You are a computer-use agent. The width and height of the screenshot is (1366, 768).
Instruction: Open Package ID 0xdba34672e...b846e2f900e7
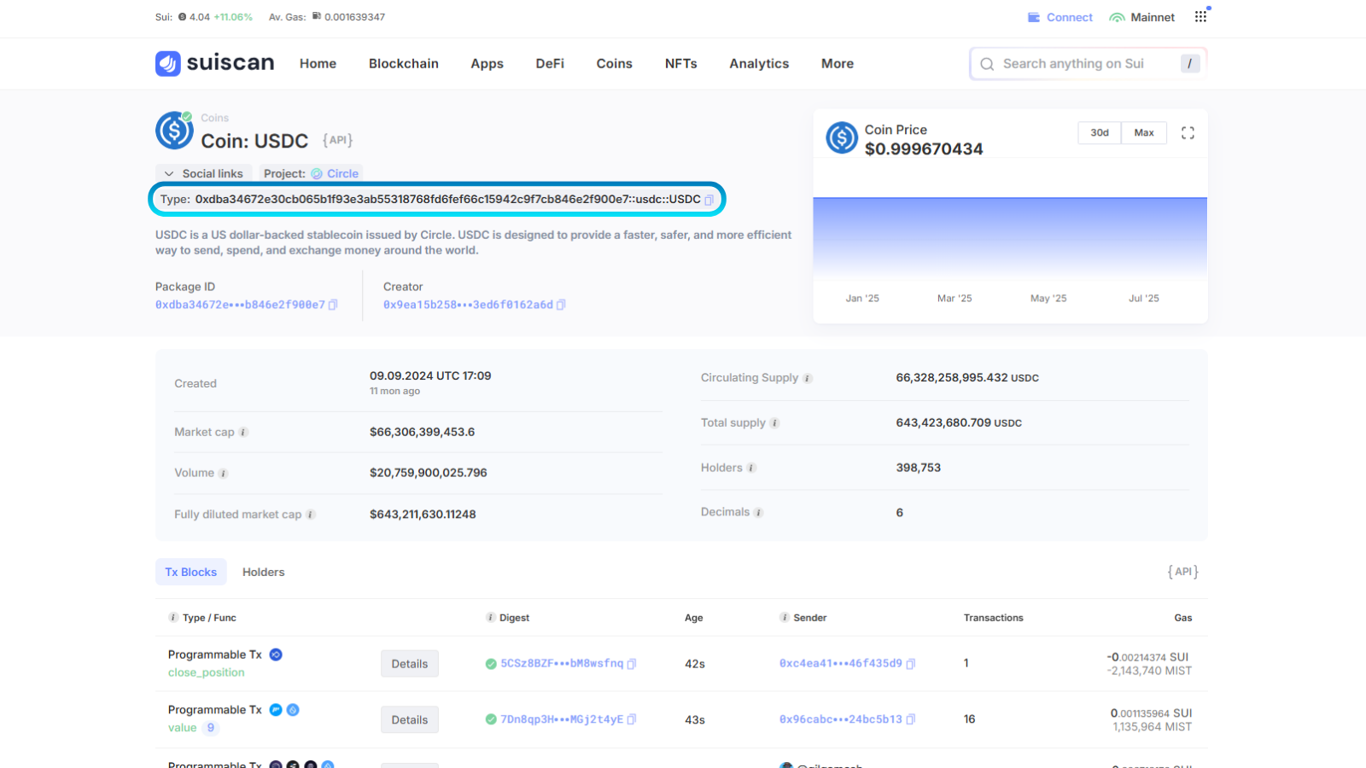coord(240,305)
